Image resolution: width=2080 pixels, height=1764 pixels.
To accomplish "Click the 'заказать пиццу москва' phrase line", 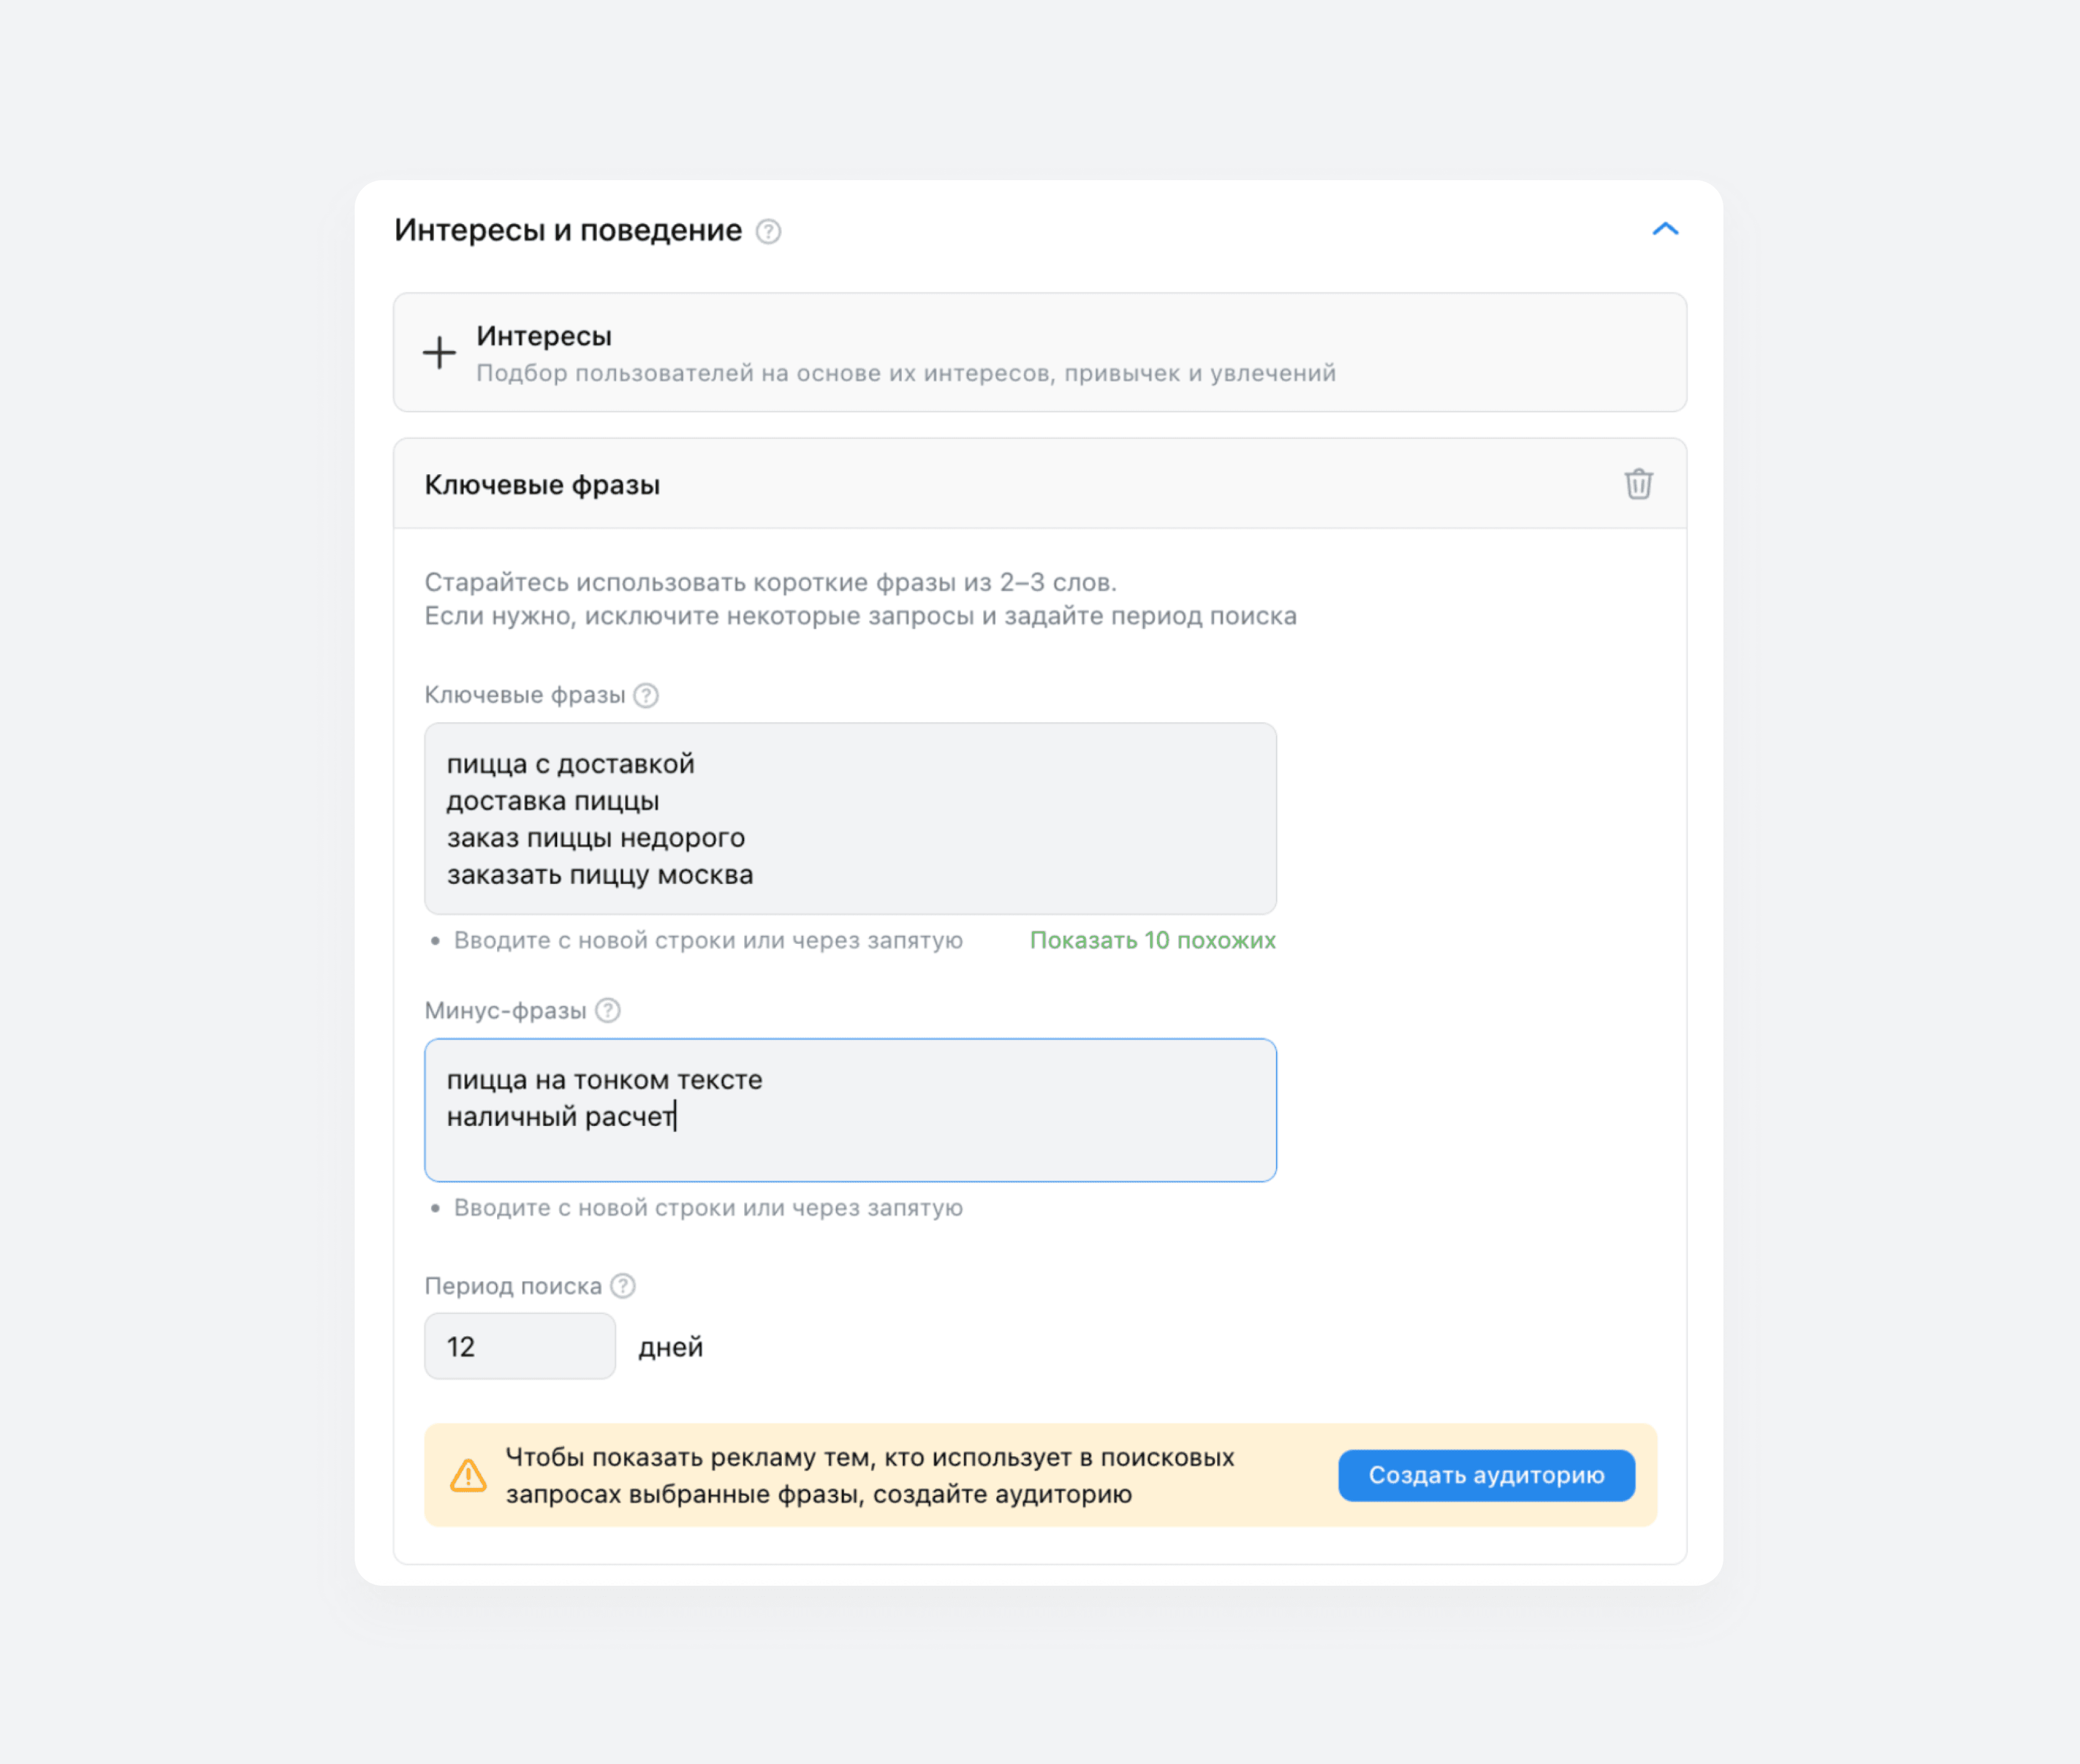I will pos(600,875).
